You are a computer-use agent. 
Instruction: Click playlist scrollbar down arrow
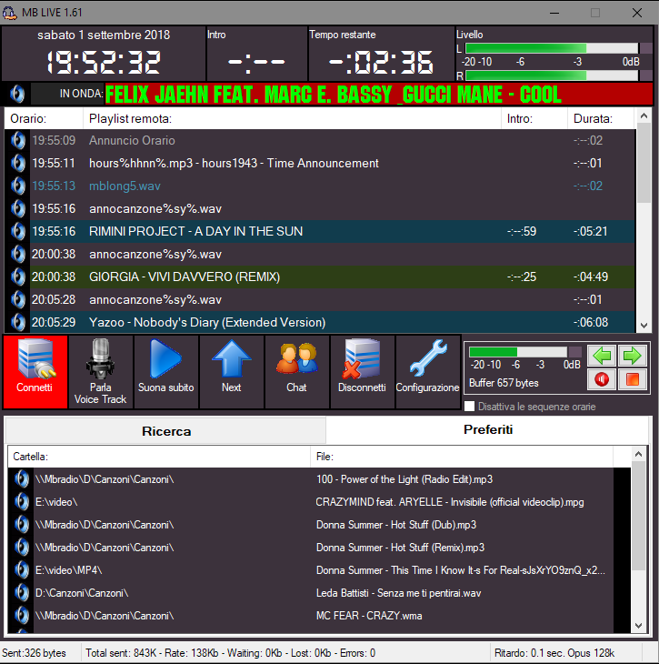click(x=644, y=326)
